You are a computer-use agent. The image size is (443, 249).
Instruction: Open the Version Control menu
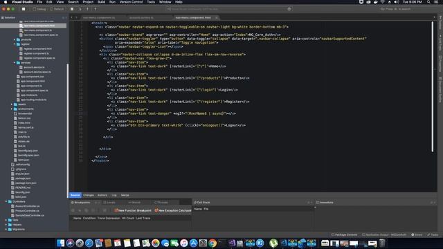pyautogui.click(x=131, y=2)
